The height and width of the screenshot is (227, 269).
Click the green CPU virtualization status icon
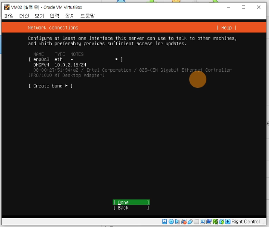[215, 221]
